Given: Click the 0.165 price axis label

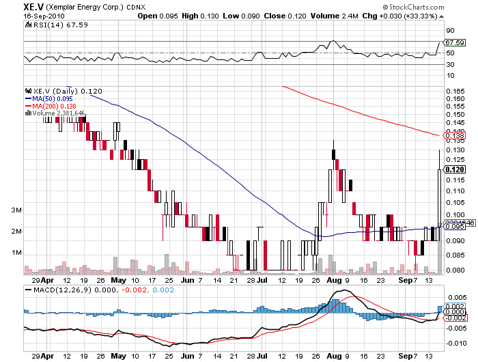Looking at the screenshot, I should (455, 92).
